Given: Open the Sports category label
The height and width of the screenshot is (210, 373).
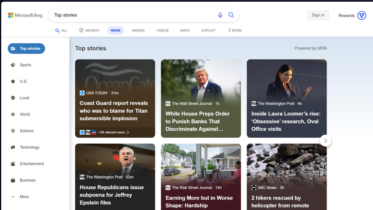Looking at the screenshot, I should pos(26,65).
